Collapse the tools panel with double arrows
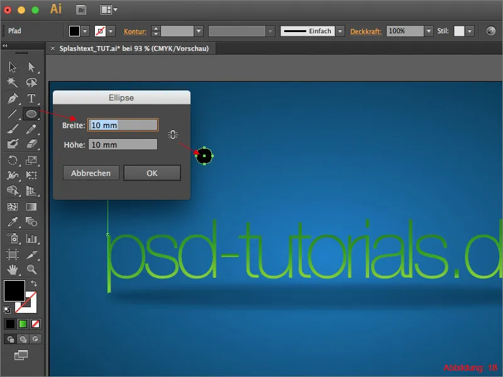Viewport: 503px width, 377px height. (x=5, y=46)
